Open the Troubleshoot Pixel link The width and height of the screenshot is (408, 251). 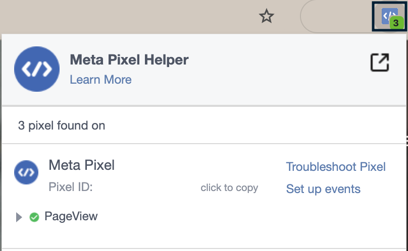[336, 167]
